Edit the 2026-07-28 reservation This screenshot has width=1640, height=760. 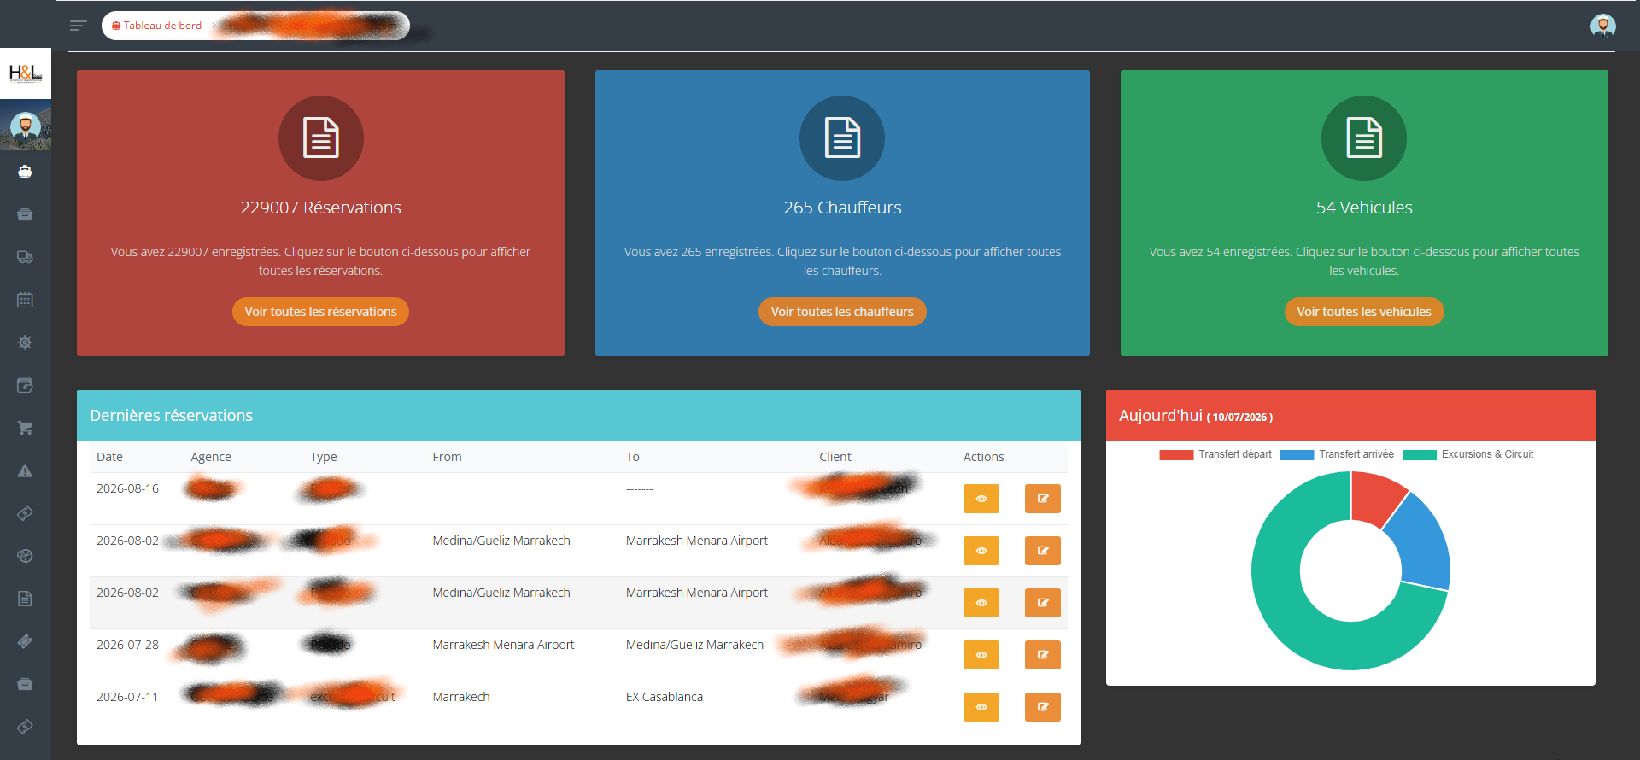(1043, 655)
